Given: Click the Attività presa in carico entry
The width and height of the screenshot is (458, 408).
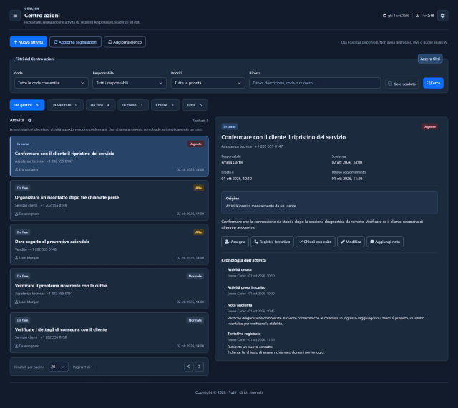Looking at the screenshot, I should coord(246,287).
